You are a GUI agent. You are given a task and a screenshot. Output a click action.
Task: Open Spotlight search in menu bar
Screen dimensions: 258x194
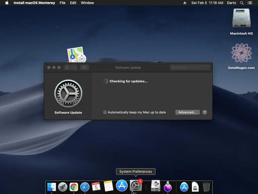[242, 3]
